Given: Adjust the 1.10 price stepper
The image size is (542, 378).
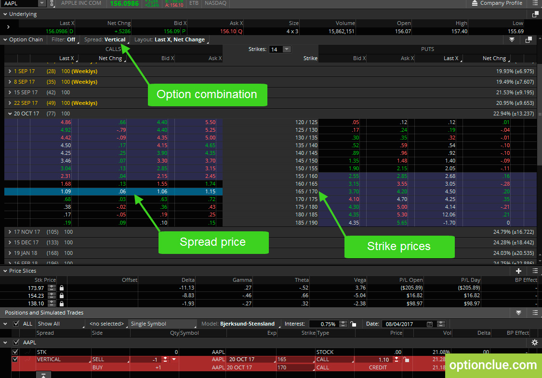Looking at the screenshot, I should 397,359.
